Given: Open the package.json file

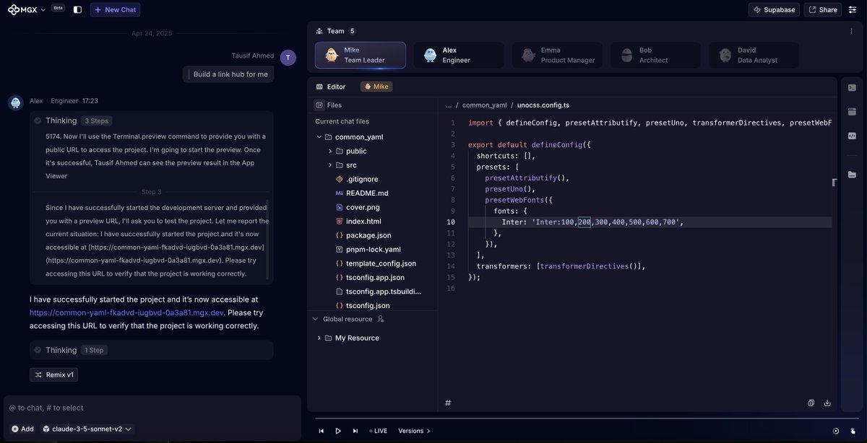Looking at the screenshot, I should click(x=363, y=235).
